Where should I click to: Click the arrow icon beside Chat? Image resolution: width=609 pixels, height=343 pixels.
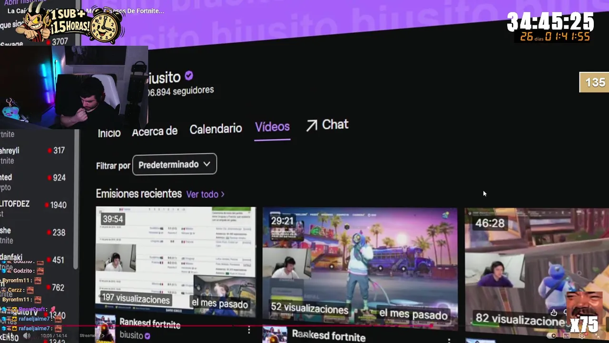312,126
